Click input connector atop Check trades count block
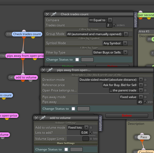The height and width of the screenshot is (153, 154). 24,31
